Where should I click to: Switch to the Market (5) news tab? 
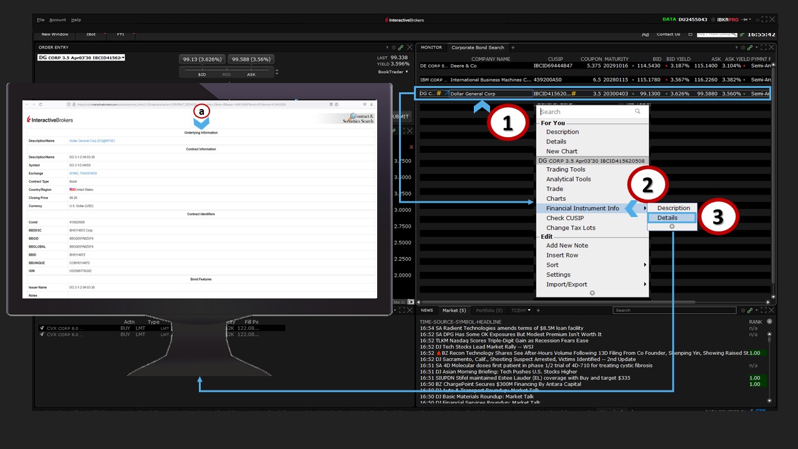454,310
